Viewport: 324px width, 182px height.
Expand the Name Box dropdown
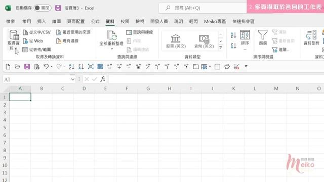[72, 79]
